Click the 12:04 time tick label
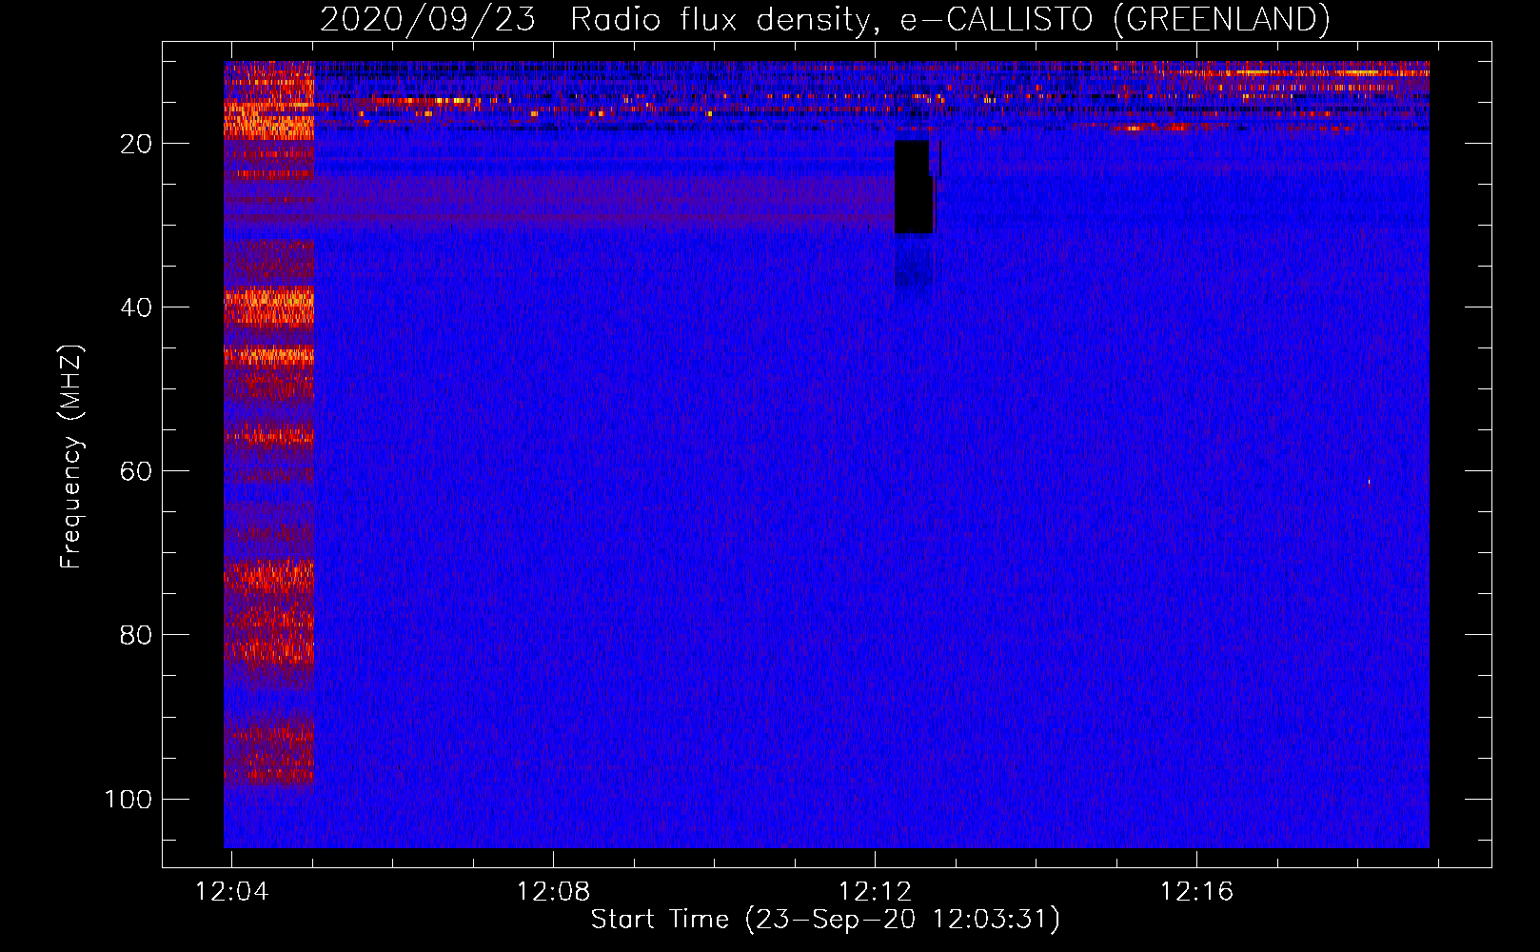This screenshot has height=952, width=1540. [x=231, y=892]
